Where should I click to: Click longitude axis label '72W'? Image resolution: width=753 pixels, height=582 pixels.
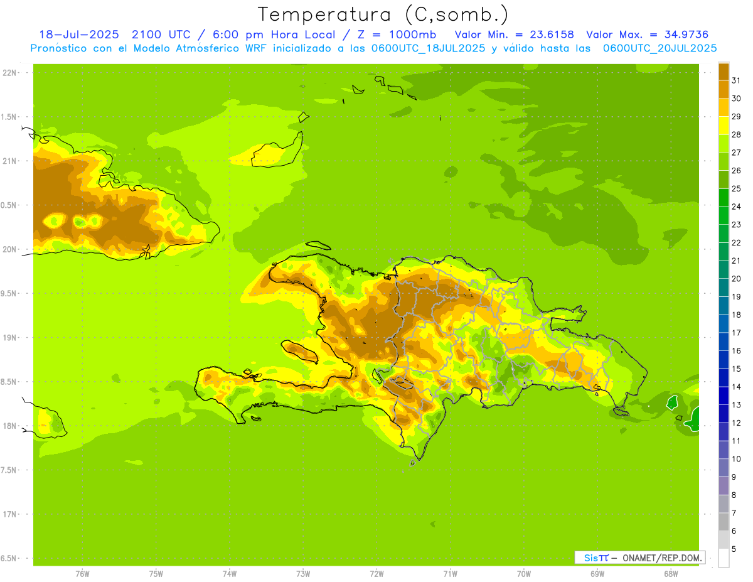pyautogui.click(x=376, y=574)
